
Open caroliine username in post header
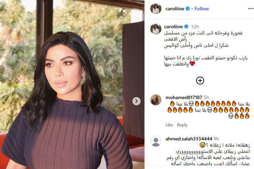coord(175,9)
